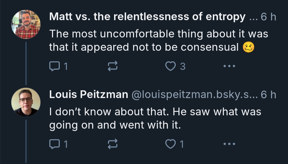Screen dimensions: 288x164
Task: Open Louis Peitzman's avatar
Action: (26, 102)
